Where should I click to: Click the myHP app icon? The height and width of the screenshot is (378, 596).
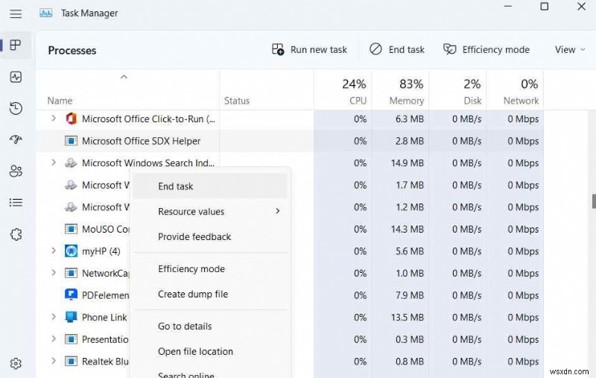click(71, 251)
